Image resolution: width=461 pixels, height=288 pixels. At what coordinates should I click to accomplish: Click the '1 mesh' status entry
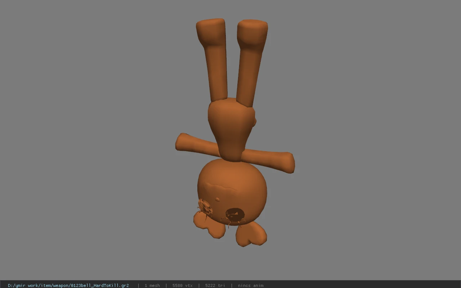(x=152, y=285)
